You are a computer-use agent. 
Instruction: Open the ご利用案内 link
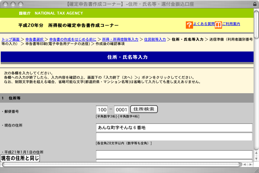pos(231,24)
